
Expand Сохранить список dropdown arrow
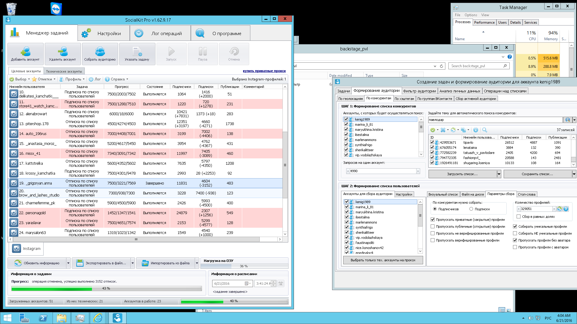(574, 174)
